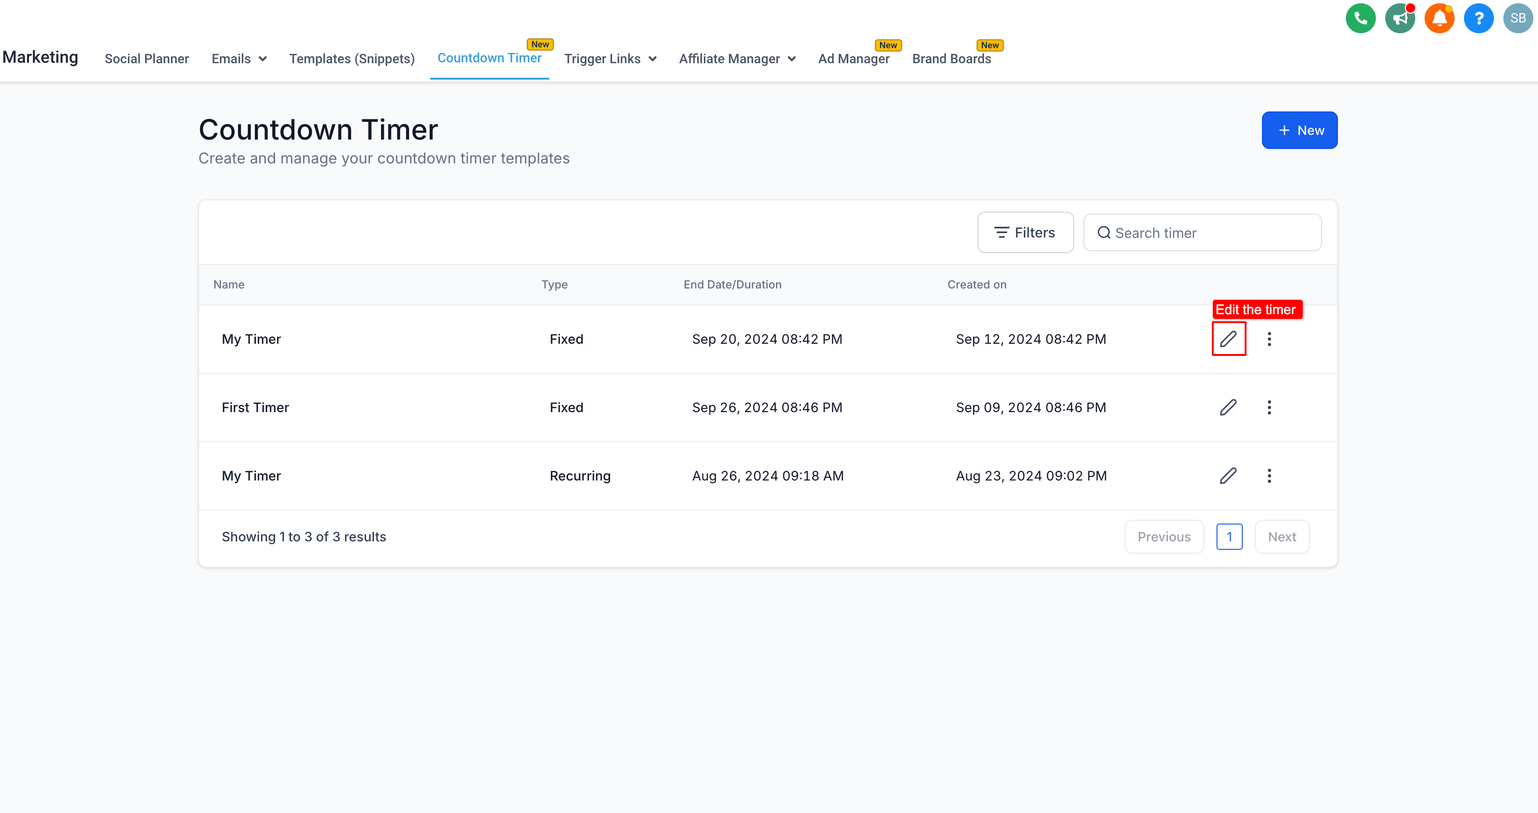Open the SB user avatar
The width and height of the screenshot is (1538, 813).
point(1518,18)
